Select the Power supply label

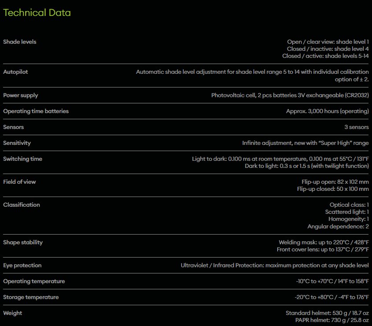[x=21, y=95]
